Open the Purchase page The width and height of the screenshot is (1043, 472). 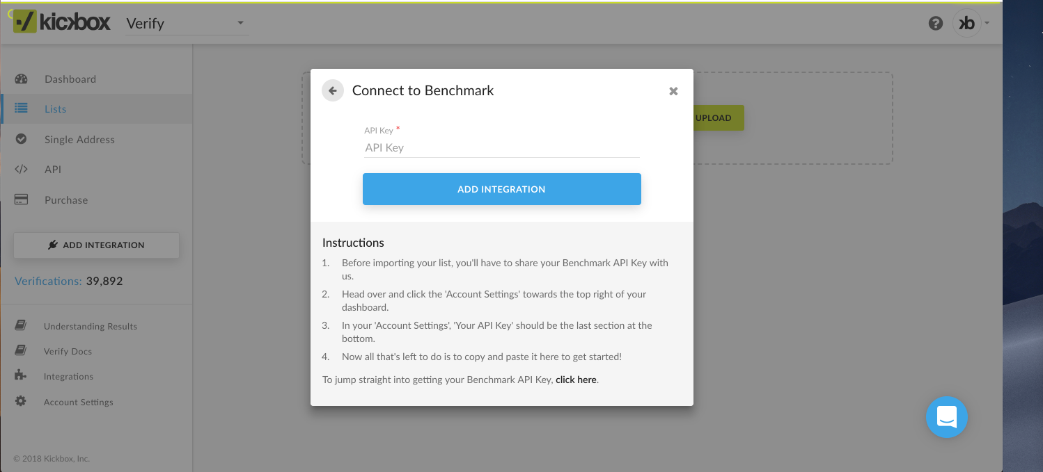point(66,200)
